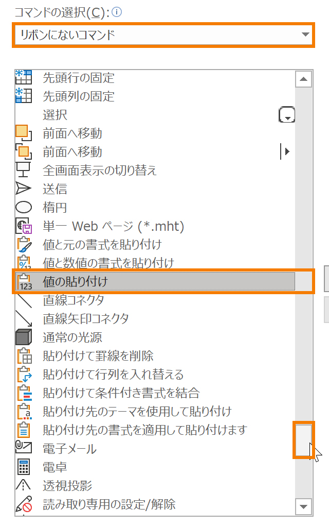Select the 読み取り専用の設定/解除 icon
329x526 pixels.
(x=24, y=504)
